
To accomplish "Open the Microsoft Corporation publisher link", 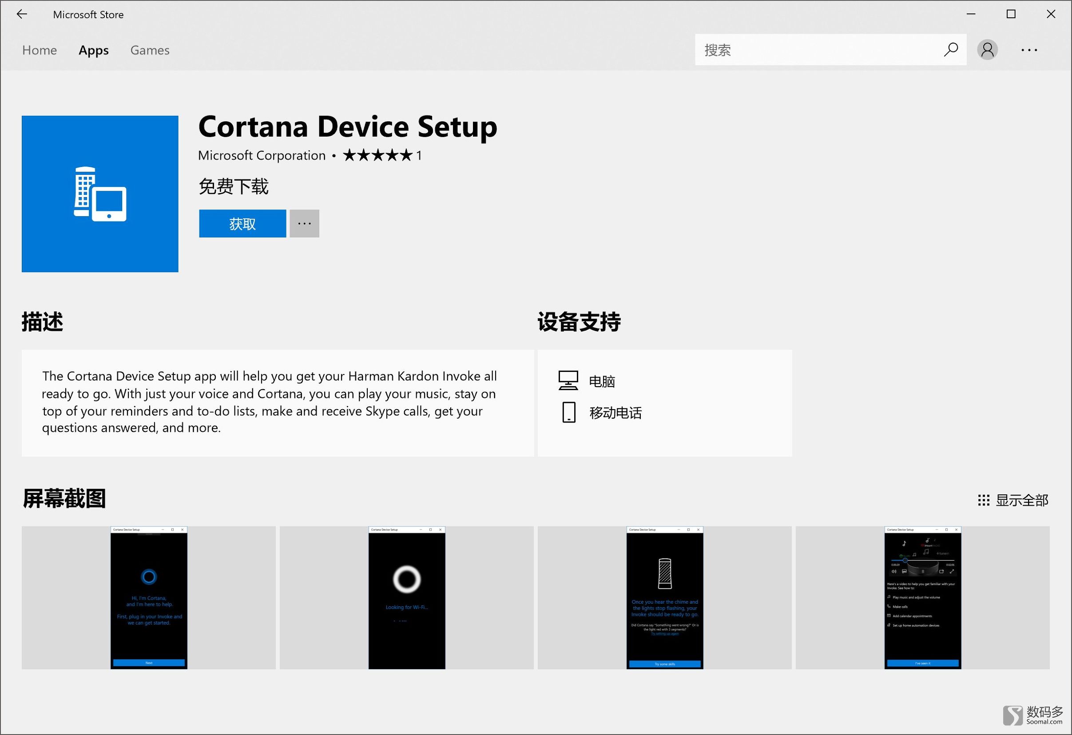I will (x=262, y=155).
